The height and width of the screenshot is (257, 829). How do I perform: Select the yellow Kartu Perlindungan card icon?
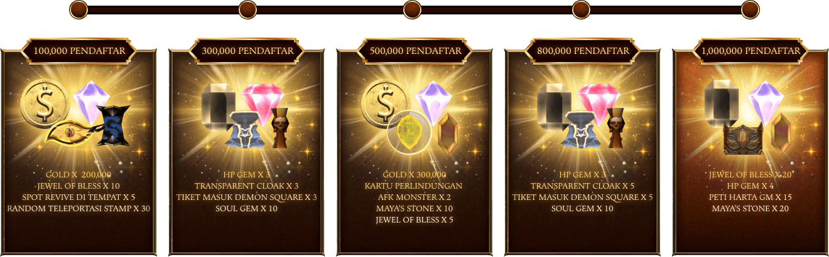pyautogui.click(x=409, y=132)
